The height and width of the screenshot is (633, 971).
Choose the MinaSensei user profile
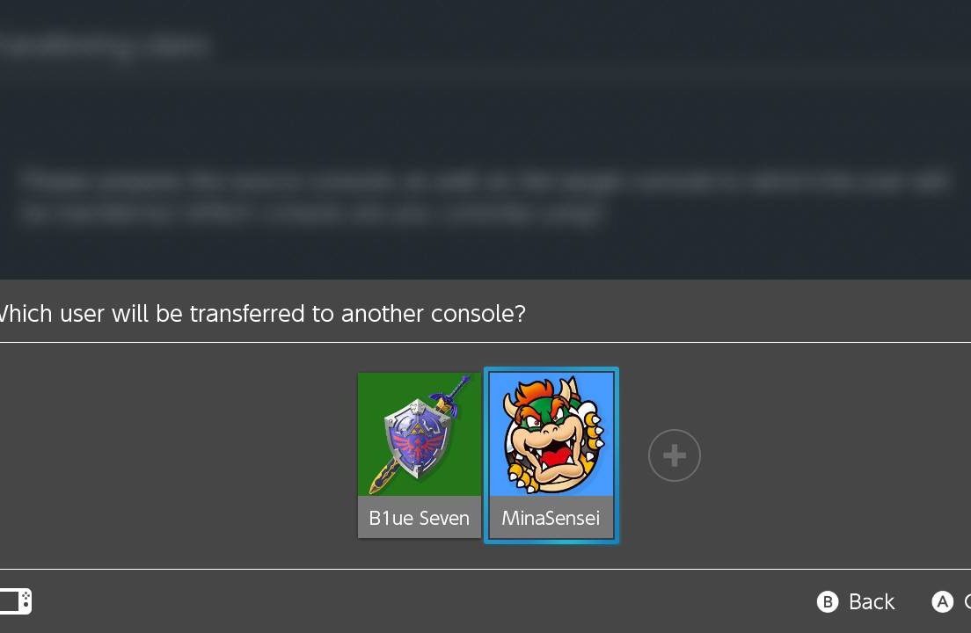(551, 455)
